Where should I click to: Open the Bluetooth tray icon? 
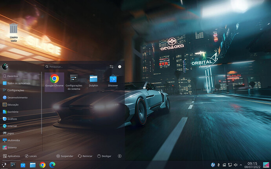[x=218, y=165]
